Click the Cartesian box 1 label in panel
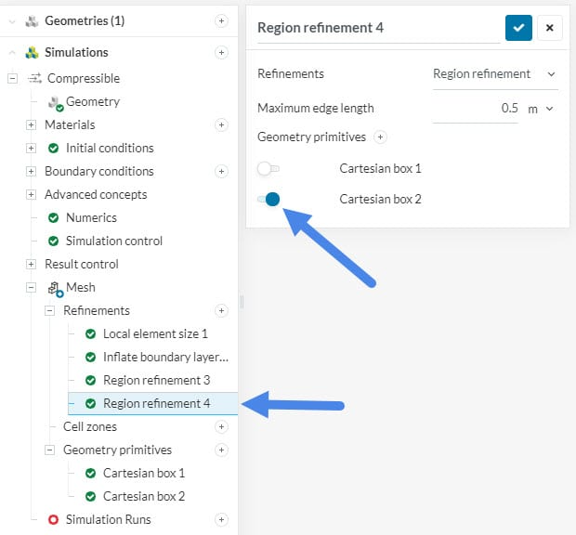Image resolution: width=576 pixels, height=535 pixels. (380, 168)
